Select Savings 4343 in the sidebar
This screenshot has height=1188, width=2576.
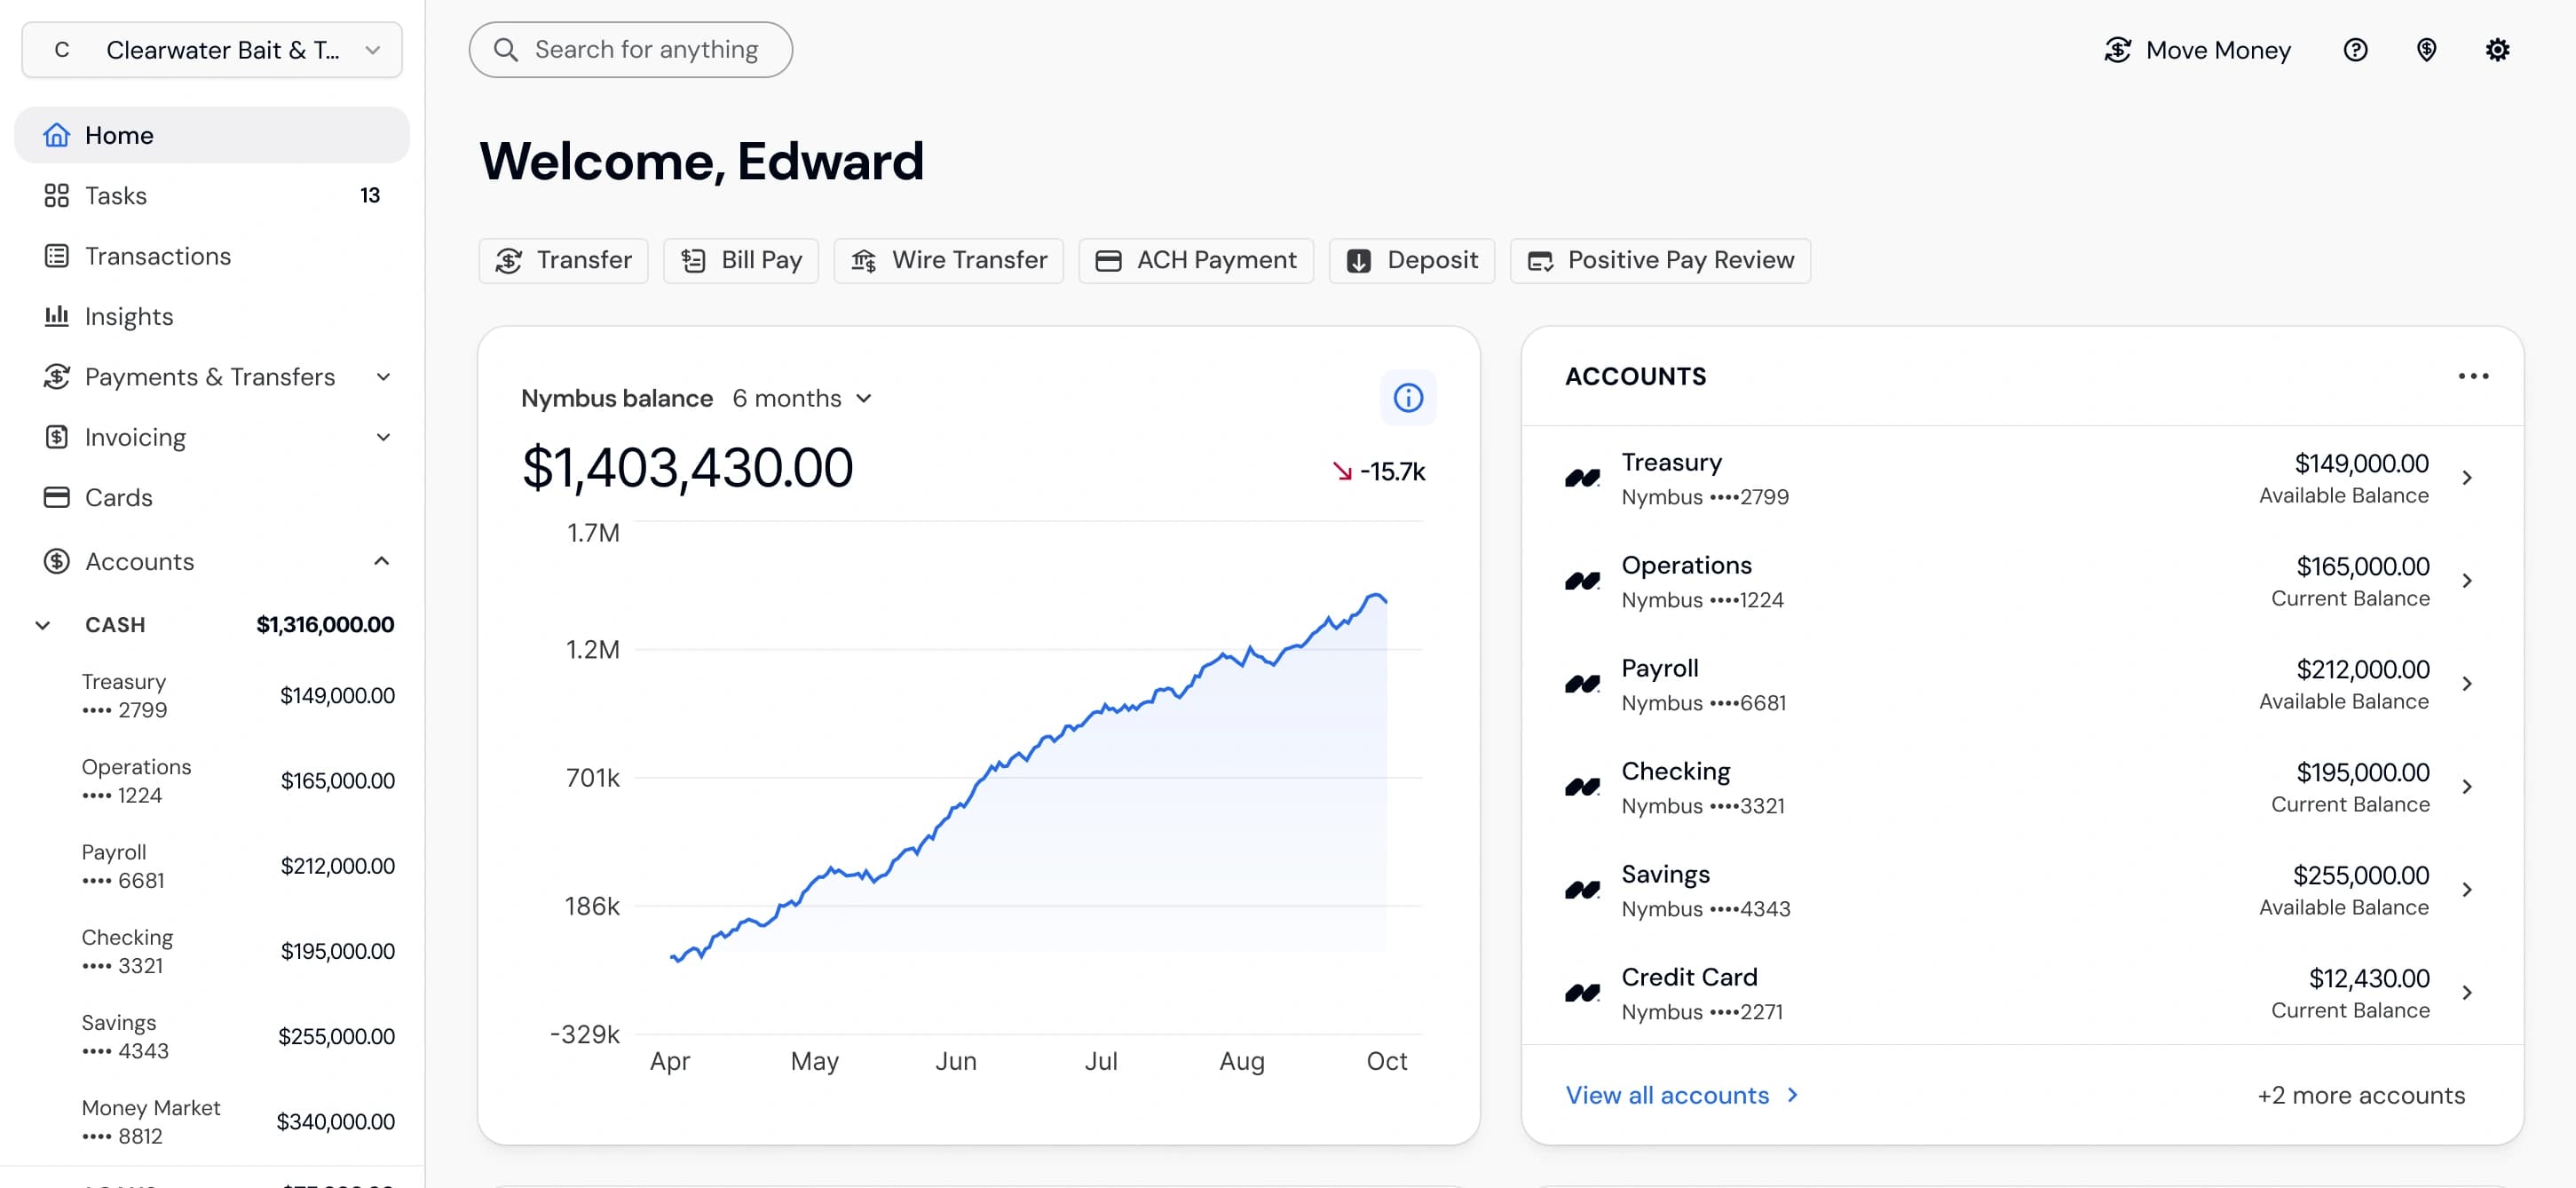coord(237,1037)
